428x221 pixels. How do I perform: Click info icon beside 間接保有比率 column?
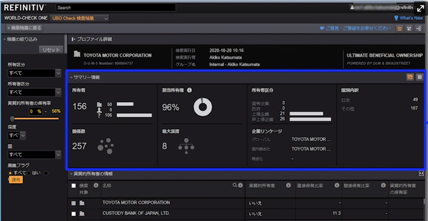383,185
